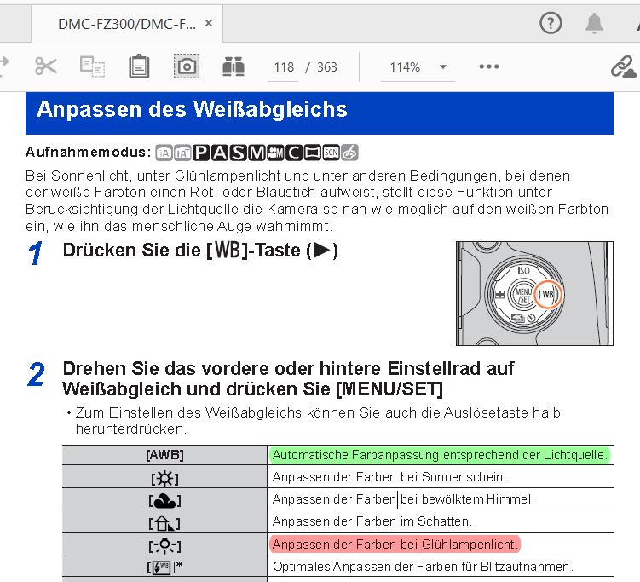The width and height of the screenshot is (640, 582).
Task: Click the bullet note Zum Einstellen des Weißabgleichs
Action: [x=318, y=421]
